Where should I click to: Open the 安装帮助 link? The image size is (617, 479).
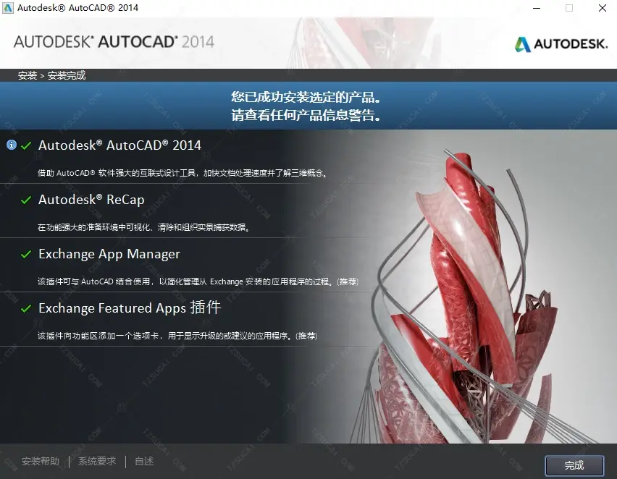pyautogui.click(x=41, y=461)
